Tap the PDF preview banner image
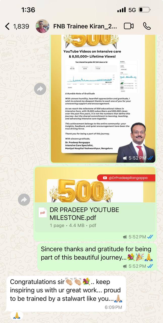 (x=95, y=185)
